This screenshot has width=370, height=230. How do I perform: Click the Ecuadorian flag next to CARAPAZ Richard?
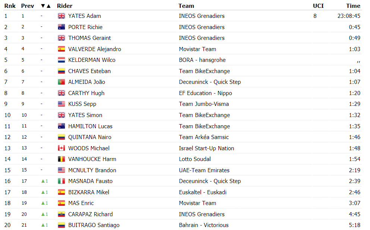pyautogui.click(x=61, y=214)
